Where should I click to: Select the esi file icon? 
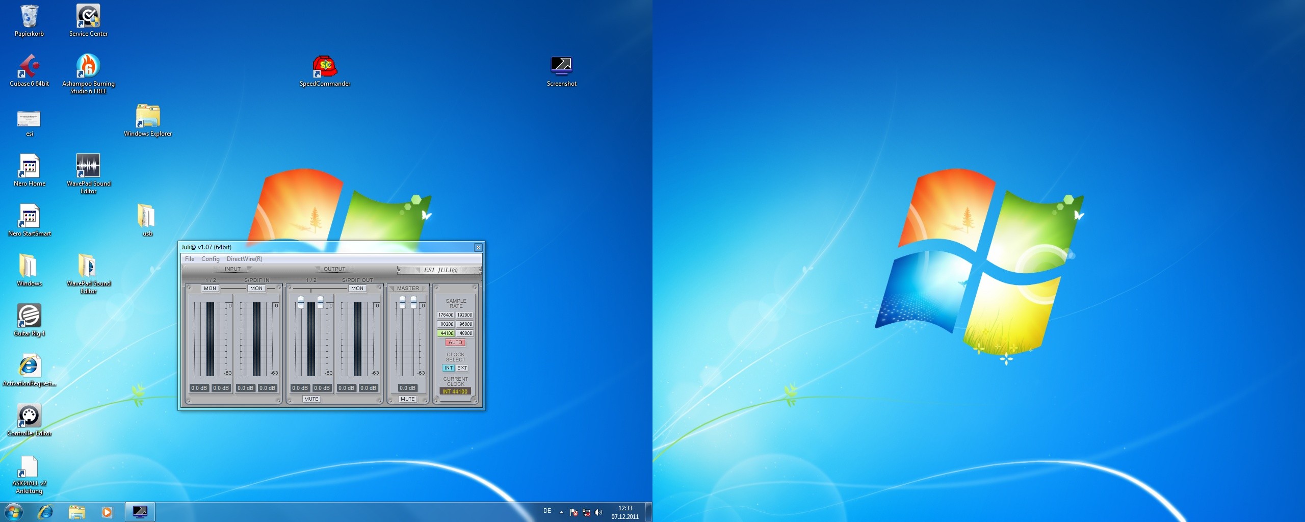pos(29,123)
